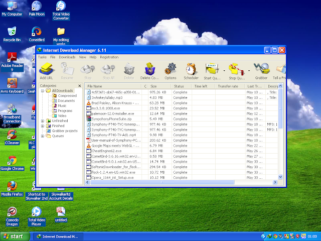Click the Stop Queue icon

point(236,69)
